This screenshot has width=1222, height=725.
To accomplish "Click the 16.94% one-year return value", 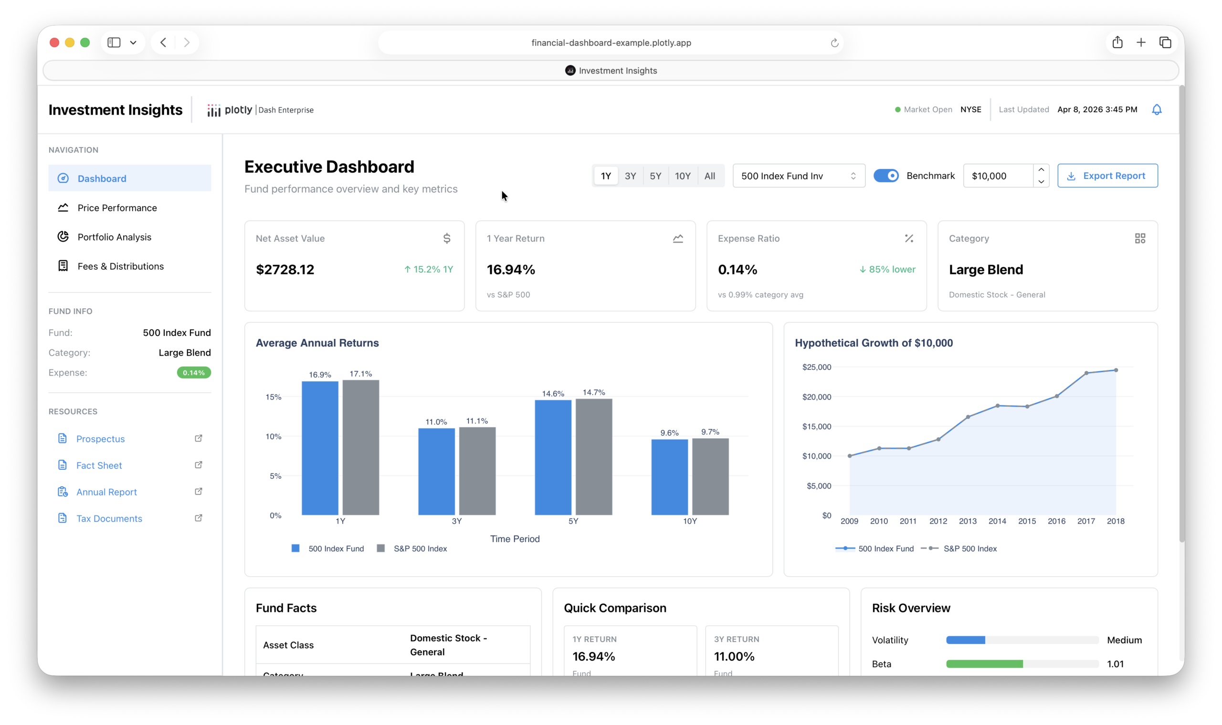I will click(x=511, y=269).
